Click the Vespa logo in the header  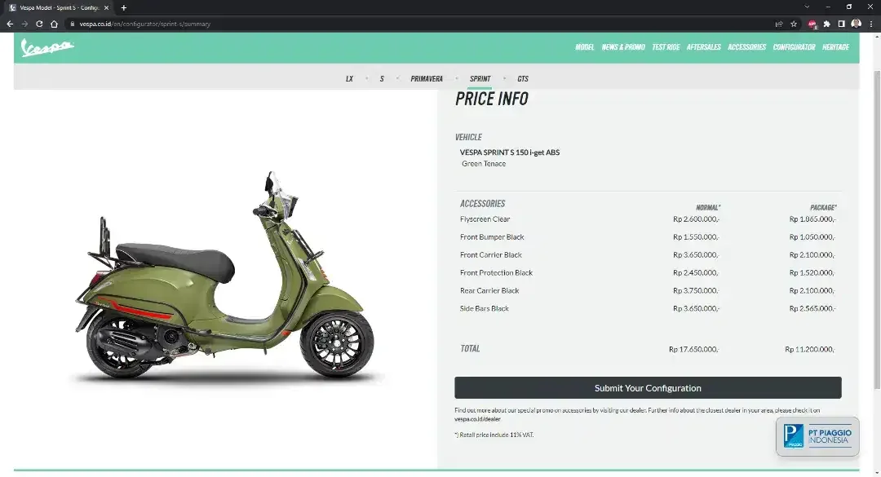pyautogui.click(x=47, y=48)
